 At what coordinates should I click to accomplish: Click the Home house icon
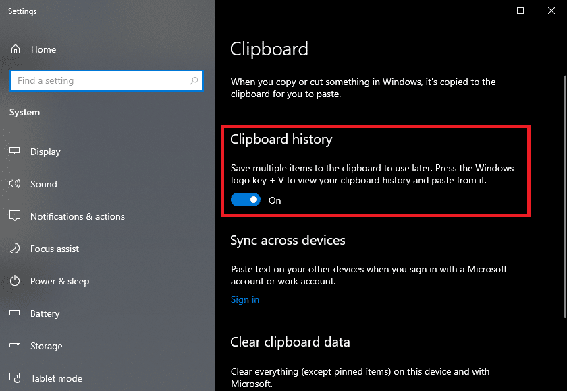[x=14, y=49]
